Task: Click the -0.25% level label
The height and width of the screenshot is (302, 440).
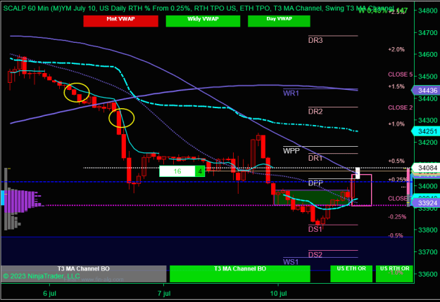Action: 397,217
